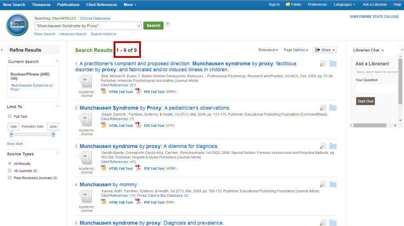Toggle the All Results source type checkbox
The height and width of the screenshot is (226, 404).
(10, 164)
